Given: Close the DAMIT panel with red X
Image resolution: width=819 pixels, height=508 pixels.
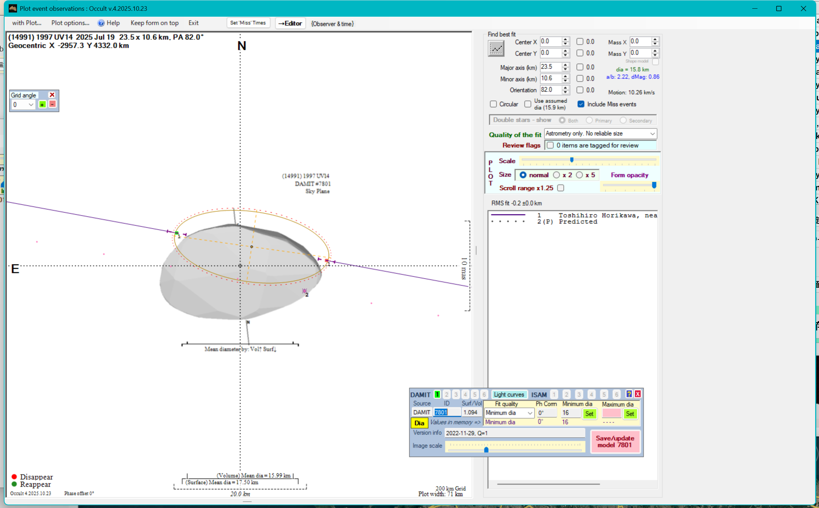Looking at the screenshot, I should pyautogui.click(x=638, y=394).
